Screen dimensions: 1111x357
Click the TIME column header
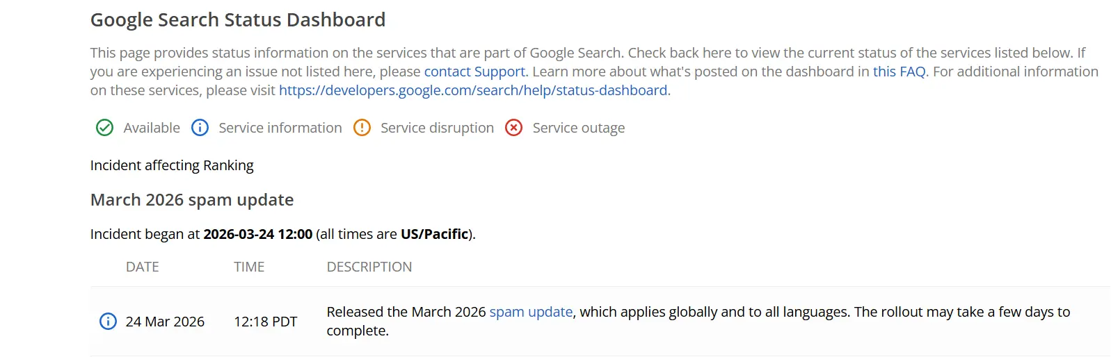point(249,267)
